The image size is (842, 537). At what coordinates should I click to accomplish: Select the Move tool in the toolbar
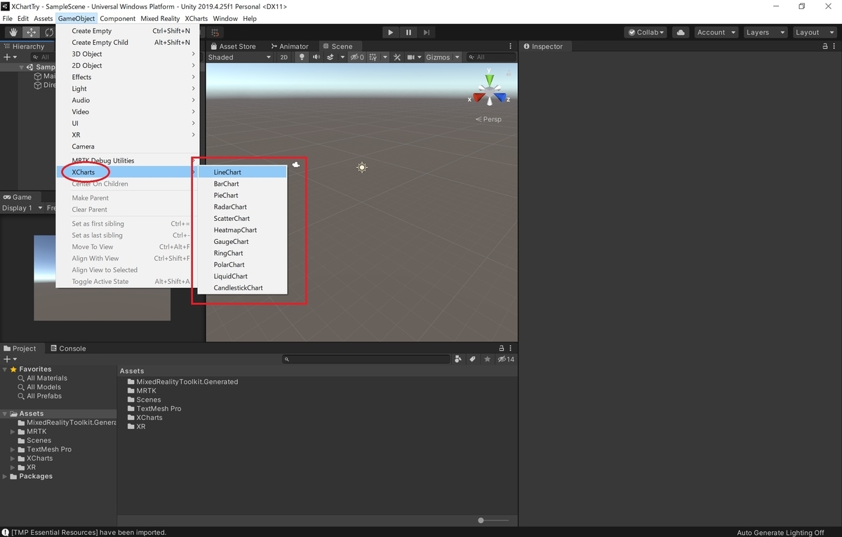coord(31,32)
